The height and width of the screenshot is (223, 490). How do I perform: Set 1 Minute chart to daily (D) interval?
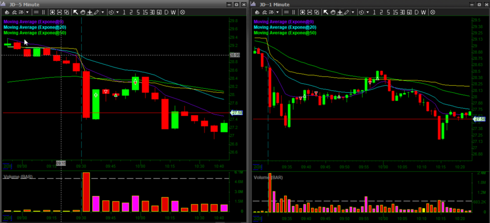tap(416, 12)
